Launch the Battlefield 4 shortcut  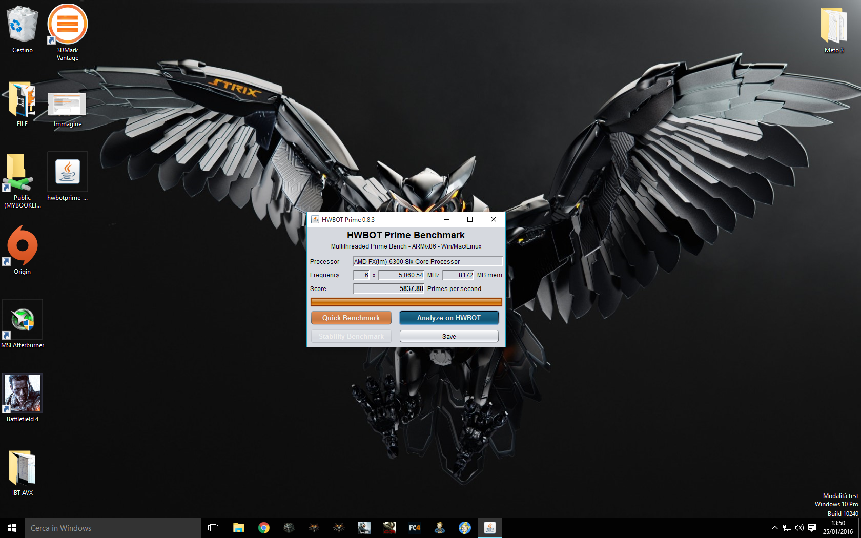click(23, 398)
